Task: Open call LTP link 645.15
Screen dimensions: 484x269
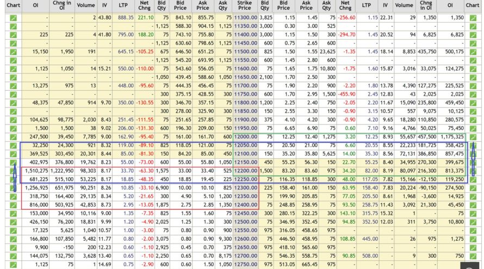Action: click(x=126, y=52)
